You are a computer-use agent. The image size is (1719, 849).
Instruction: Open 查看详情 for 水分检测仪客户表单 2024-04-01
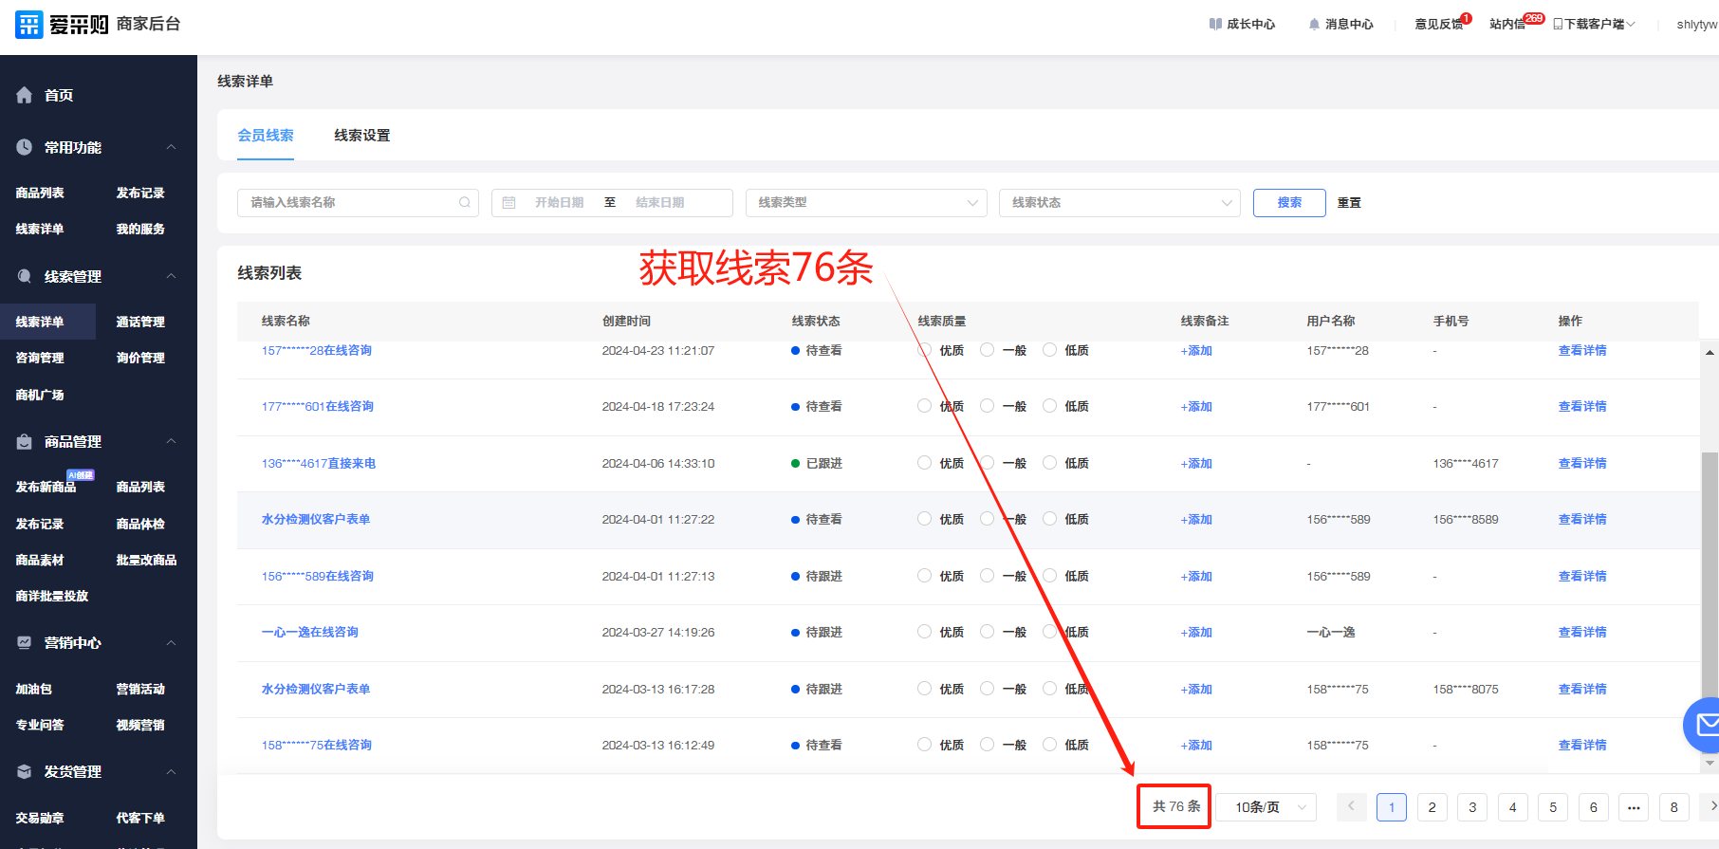tap(1581, 520)
